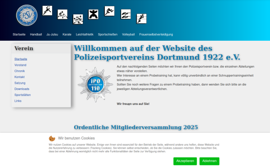Click the sport shooting pictogram
The height and width of the screenshot is (168, 270).
click(x=126, y=14)
